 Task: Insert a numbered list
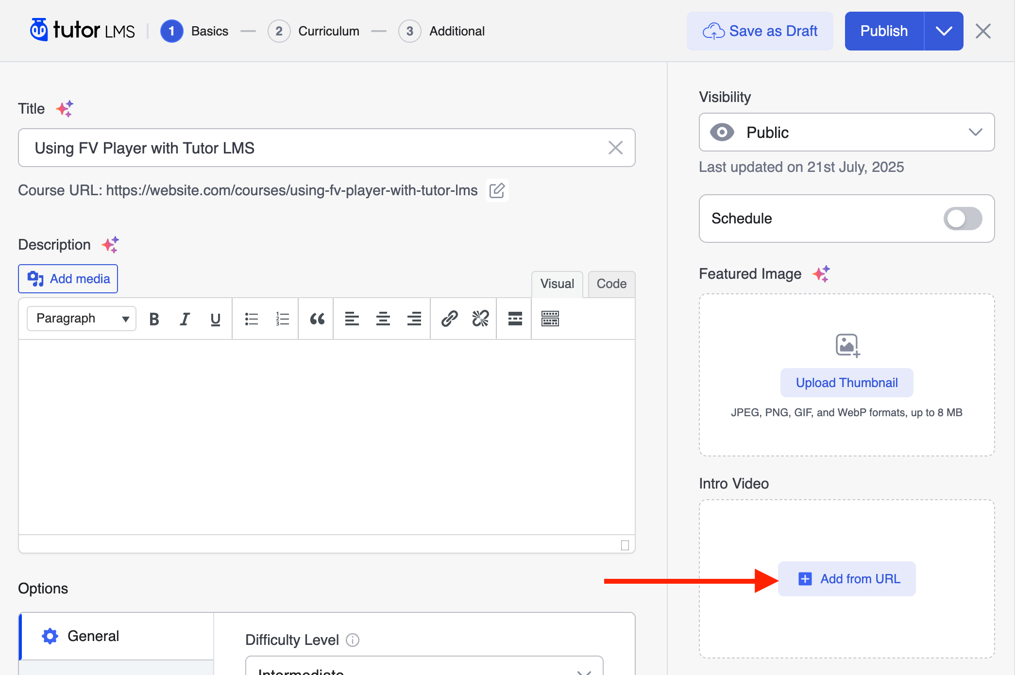coord(283,319)
